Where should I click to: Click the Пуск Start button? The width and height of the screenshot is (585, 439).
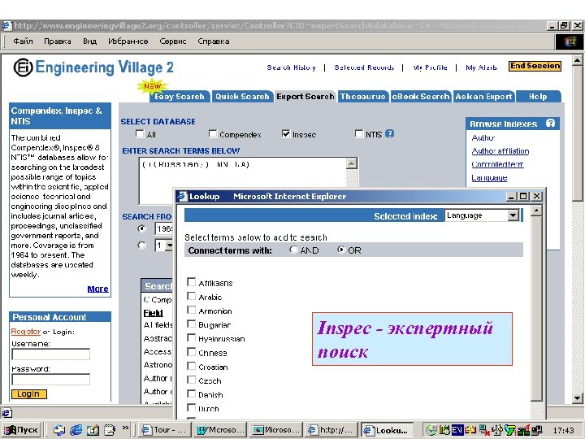[x=21, y=430]
